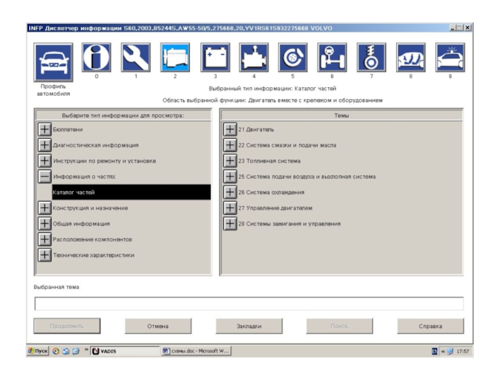The width and height of the screenshot is (503, 377).
Task: Click the 26 Система охлаждения topic text
Action: (271, 192)
